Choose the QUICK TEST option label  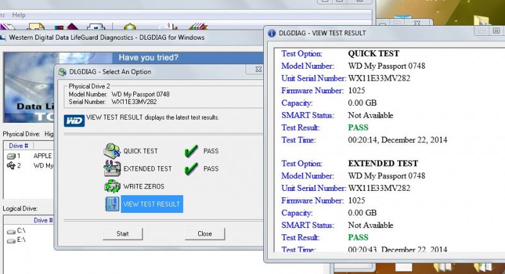[x=140, y=151]
